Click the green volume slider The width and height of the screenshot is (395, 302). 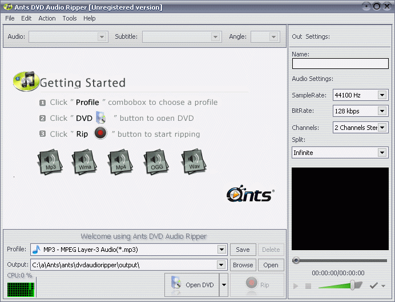[x=340, y=285]
